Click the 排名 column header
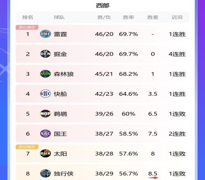Image resolution: width=205 pixels, height=180 pixels. coord(27,17)
